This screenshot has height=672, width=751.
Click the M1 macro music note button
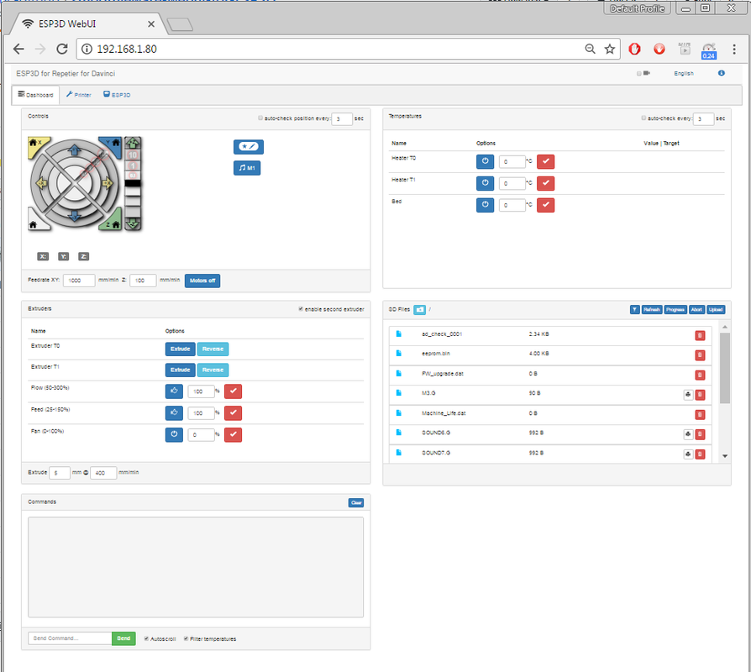coord(246,167)
